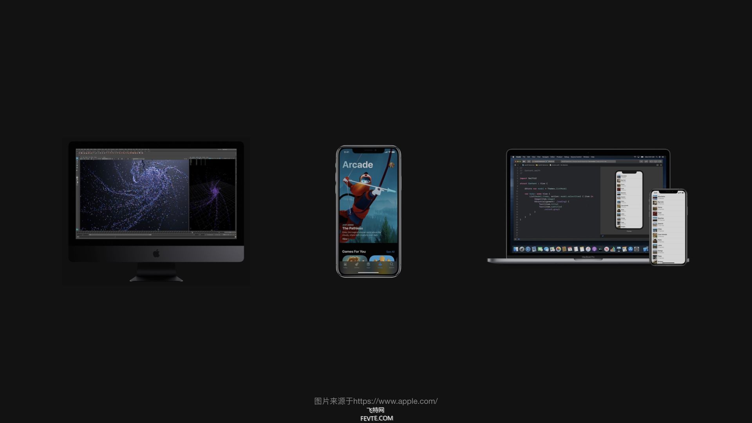Open the Help menu in Xcode

[x=593, y=157]
